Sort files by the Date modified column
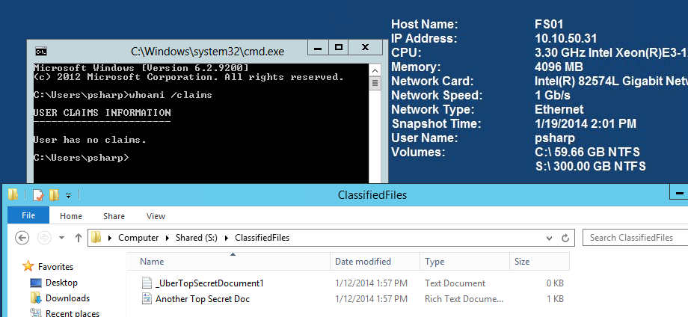The image size is (688, 317). coord(363,262)
